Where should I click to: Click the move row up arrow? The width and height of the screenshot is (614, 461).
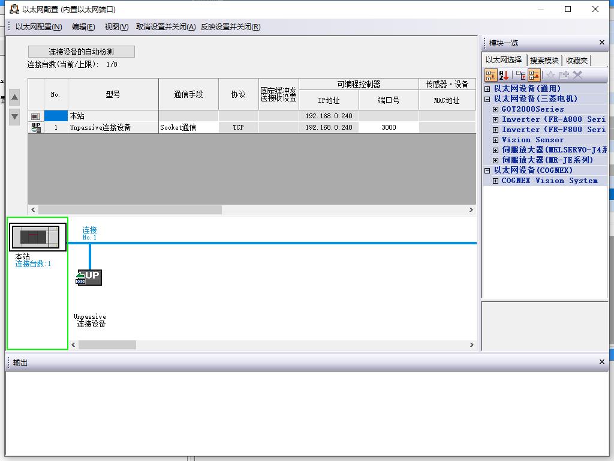tap(15, 98)
